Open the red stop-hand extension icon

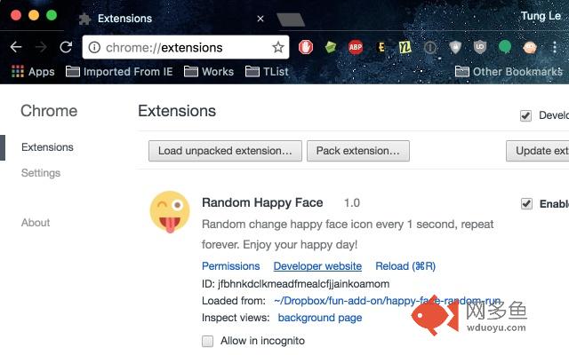306,47
